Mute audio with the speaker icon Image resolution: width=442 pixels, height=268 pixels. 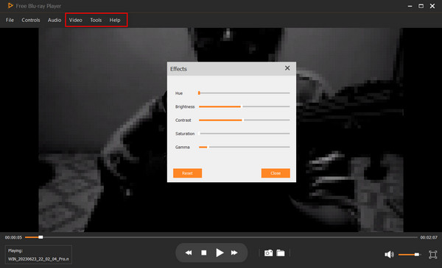tap(389, 255)
